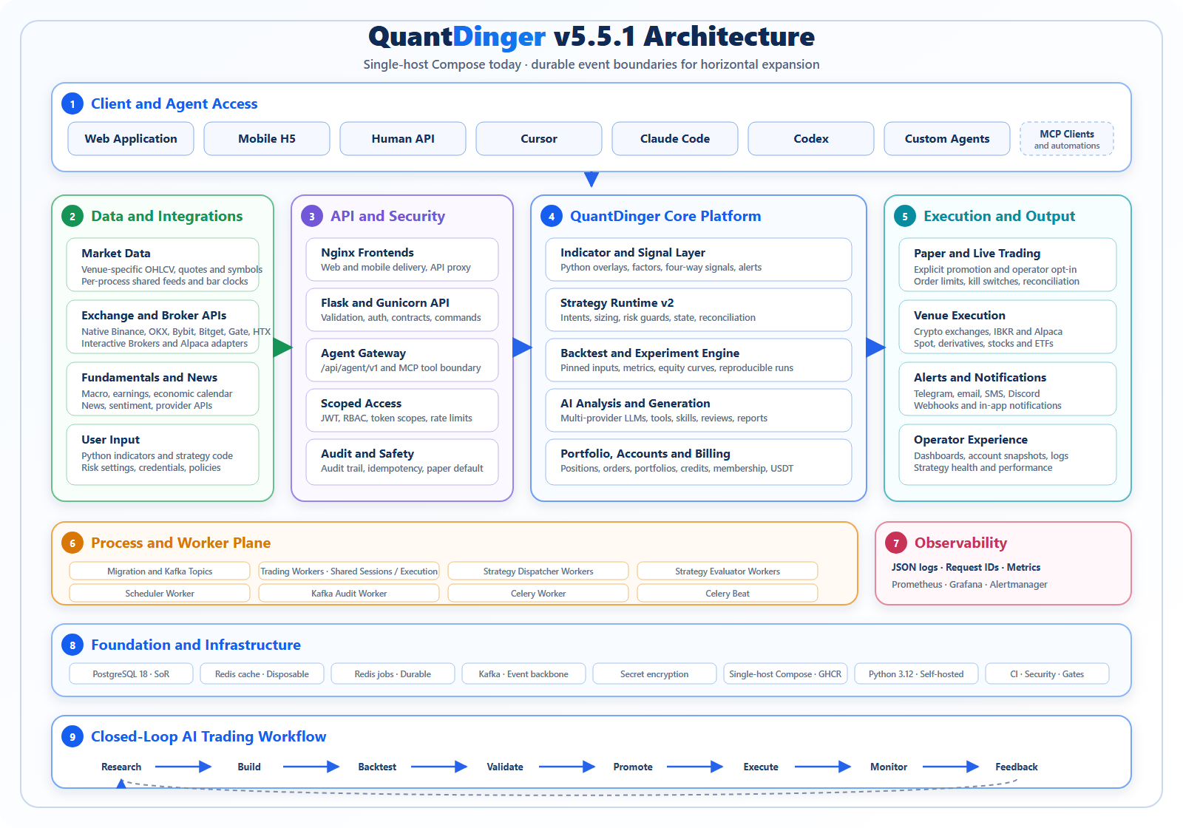The image size is (1183, 828).
Task: Click the Kafka Audit Worker box
Action: (349, 593)
